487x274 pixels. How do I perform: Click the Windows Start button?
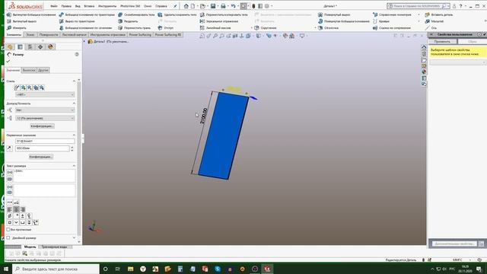click(5, 269)
